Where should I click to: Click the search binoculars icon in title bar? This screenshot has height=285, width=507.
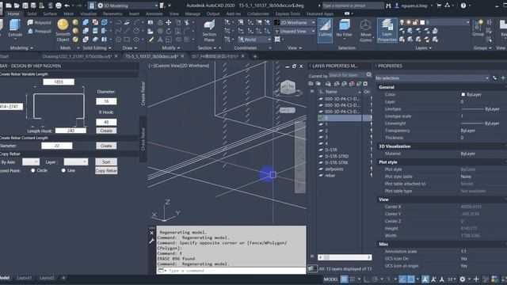[388, 6]
